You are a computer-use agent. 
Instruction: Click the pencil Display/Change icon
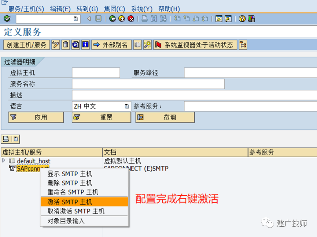(x=56, y=45)
